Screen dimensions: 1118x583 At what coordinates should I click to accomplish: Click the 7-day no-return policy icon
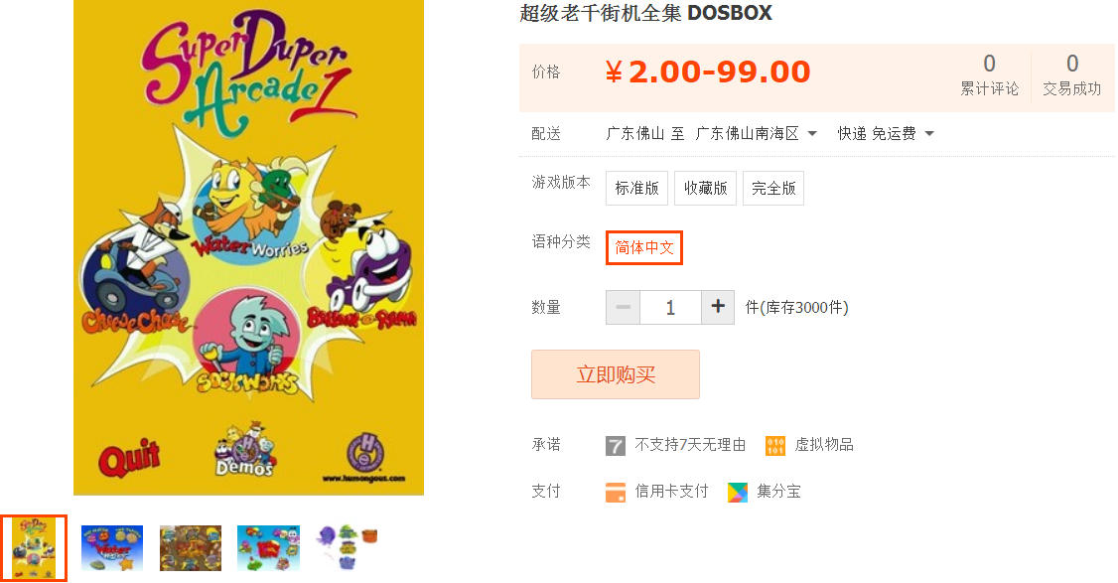point(616,446)
